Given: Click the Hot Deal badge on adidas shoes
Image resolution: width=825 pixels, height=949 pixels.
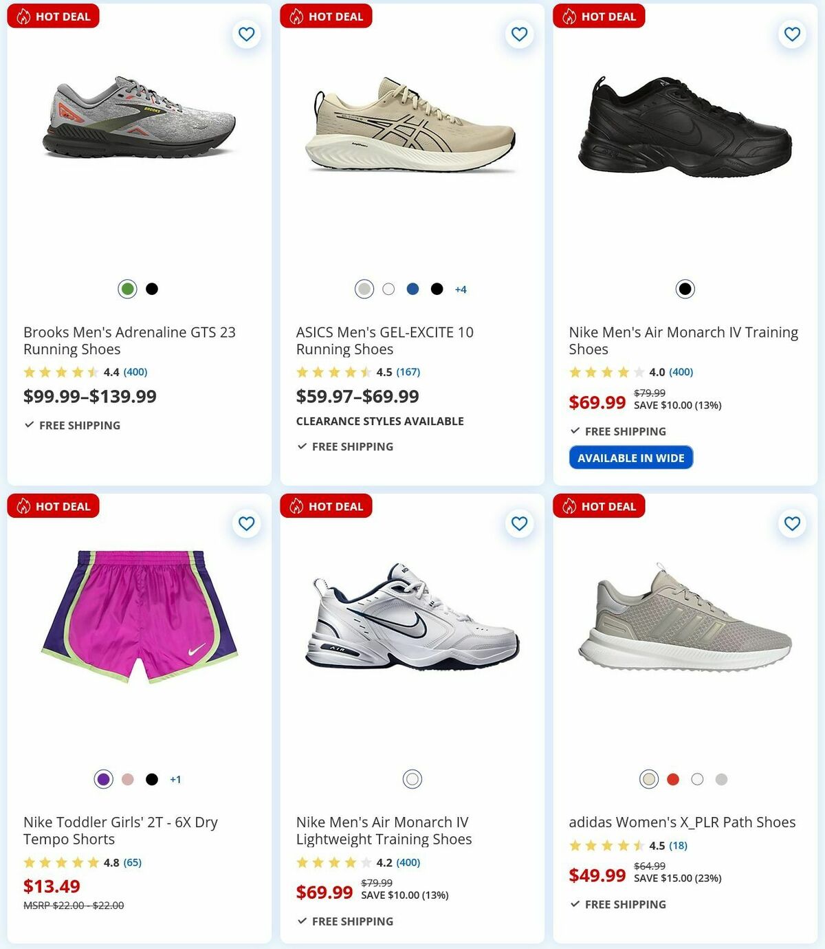Looking at the screenshot, I should coord(599,506).
